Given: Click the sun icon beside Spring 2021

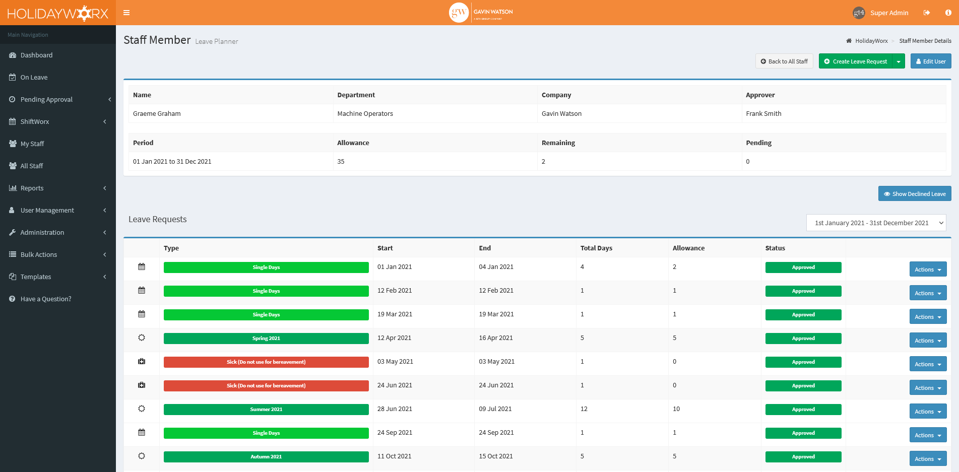Looking at the screenshot, I should [142, 338].
